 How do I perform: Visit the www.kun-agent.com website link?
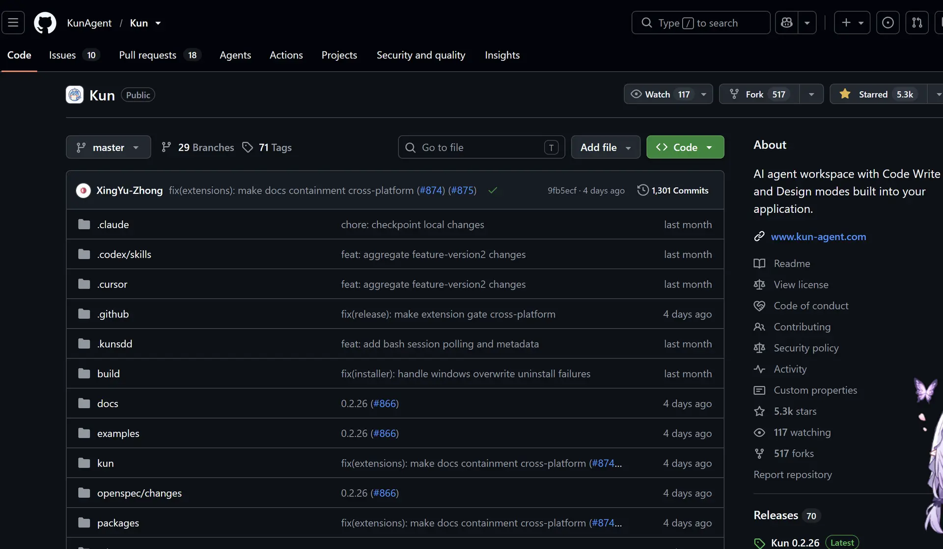point(818,236)
